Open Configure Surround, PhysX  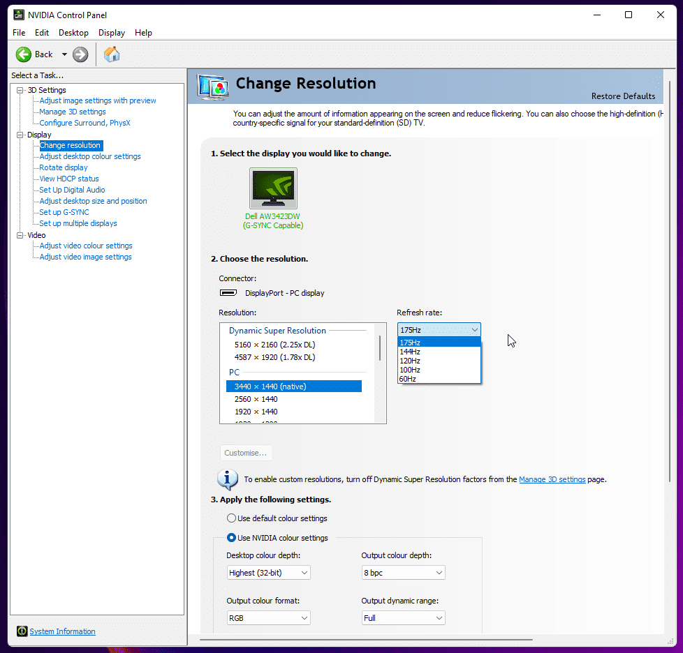pos(85,123)
